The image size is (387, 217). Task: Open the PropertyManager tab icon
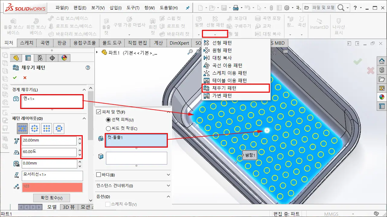click(x=28, y=58)
